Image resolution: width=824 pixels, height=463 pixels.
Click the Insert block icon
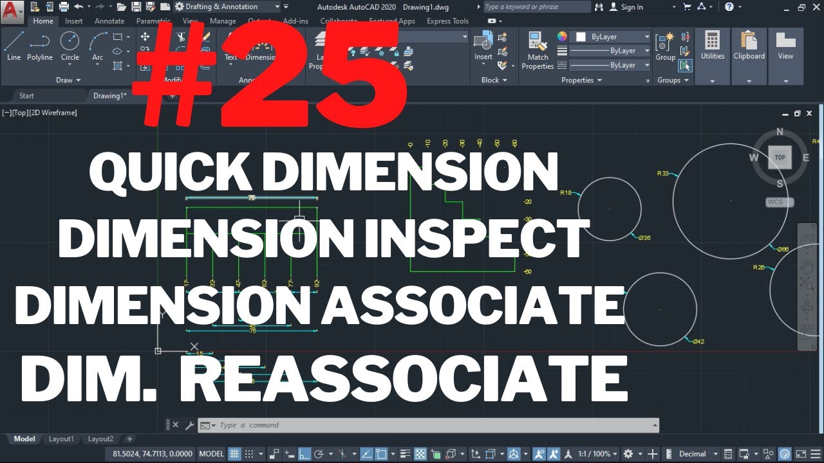tap(483, 46)
